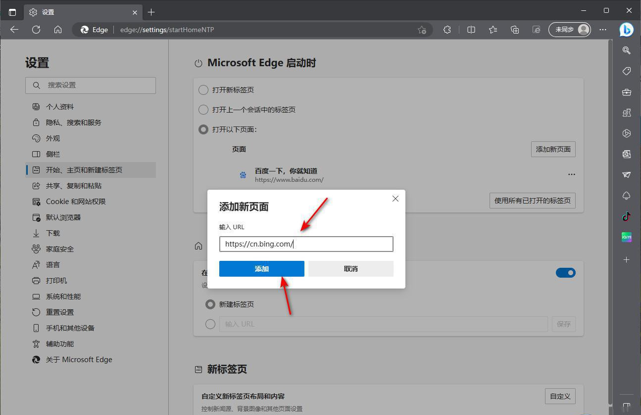Open the Shopping sidebar panel

626,71
